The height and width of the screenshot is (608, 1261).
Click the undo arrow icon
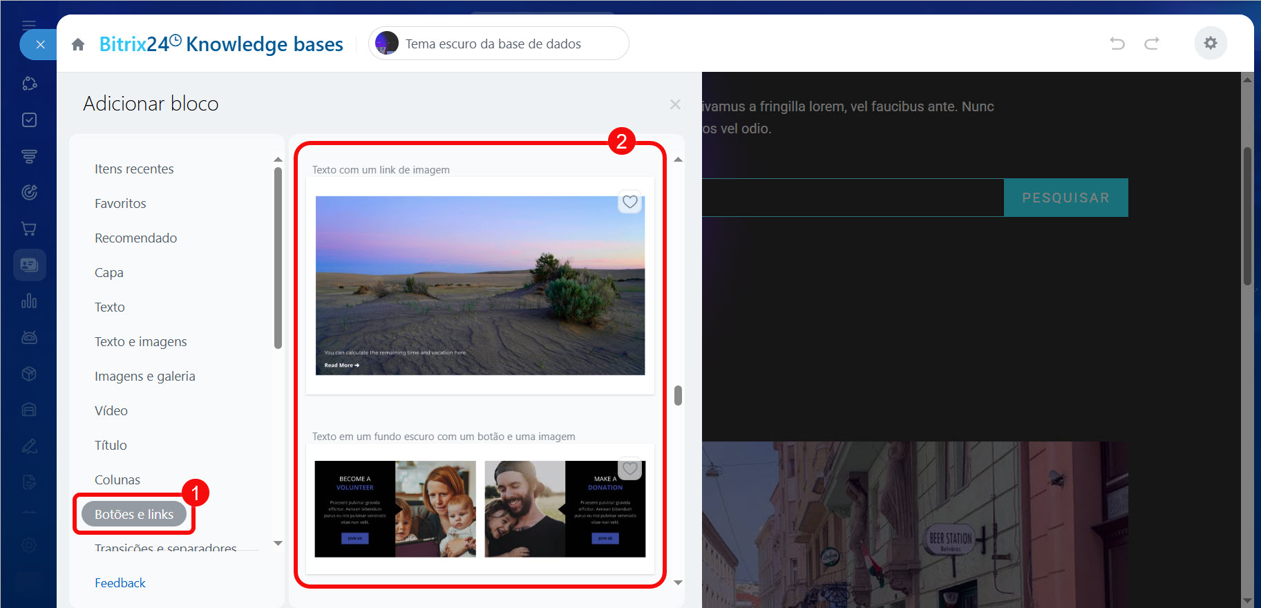1117,44
